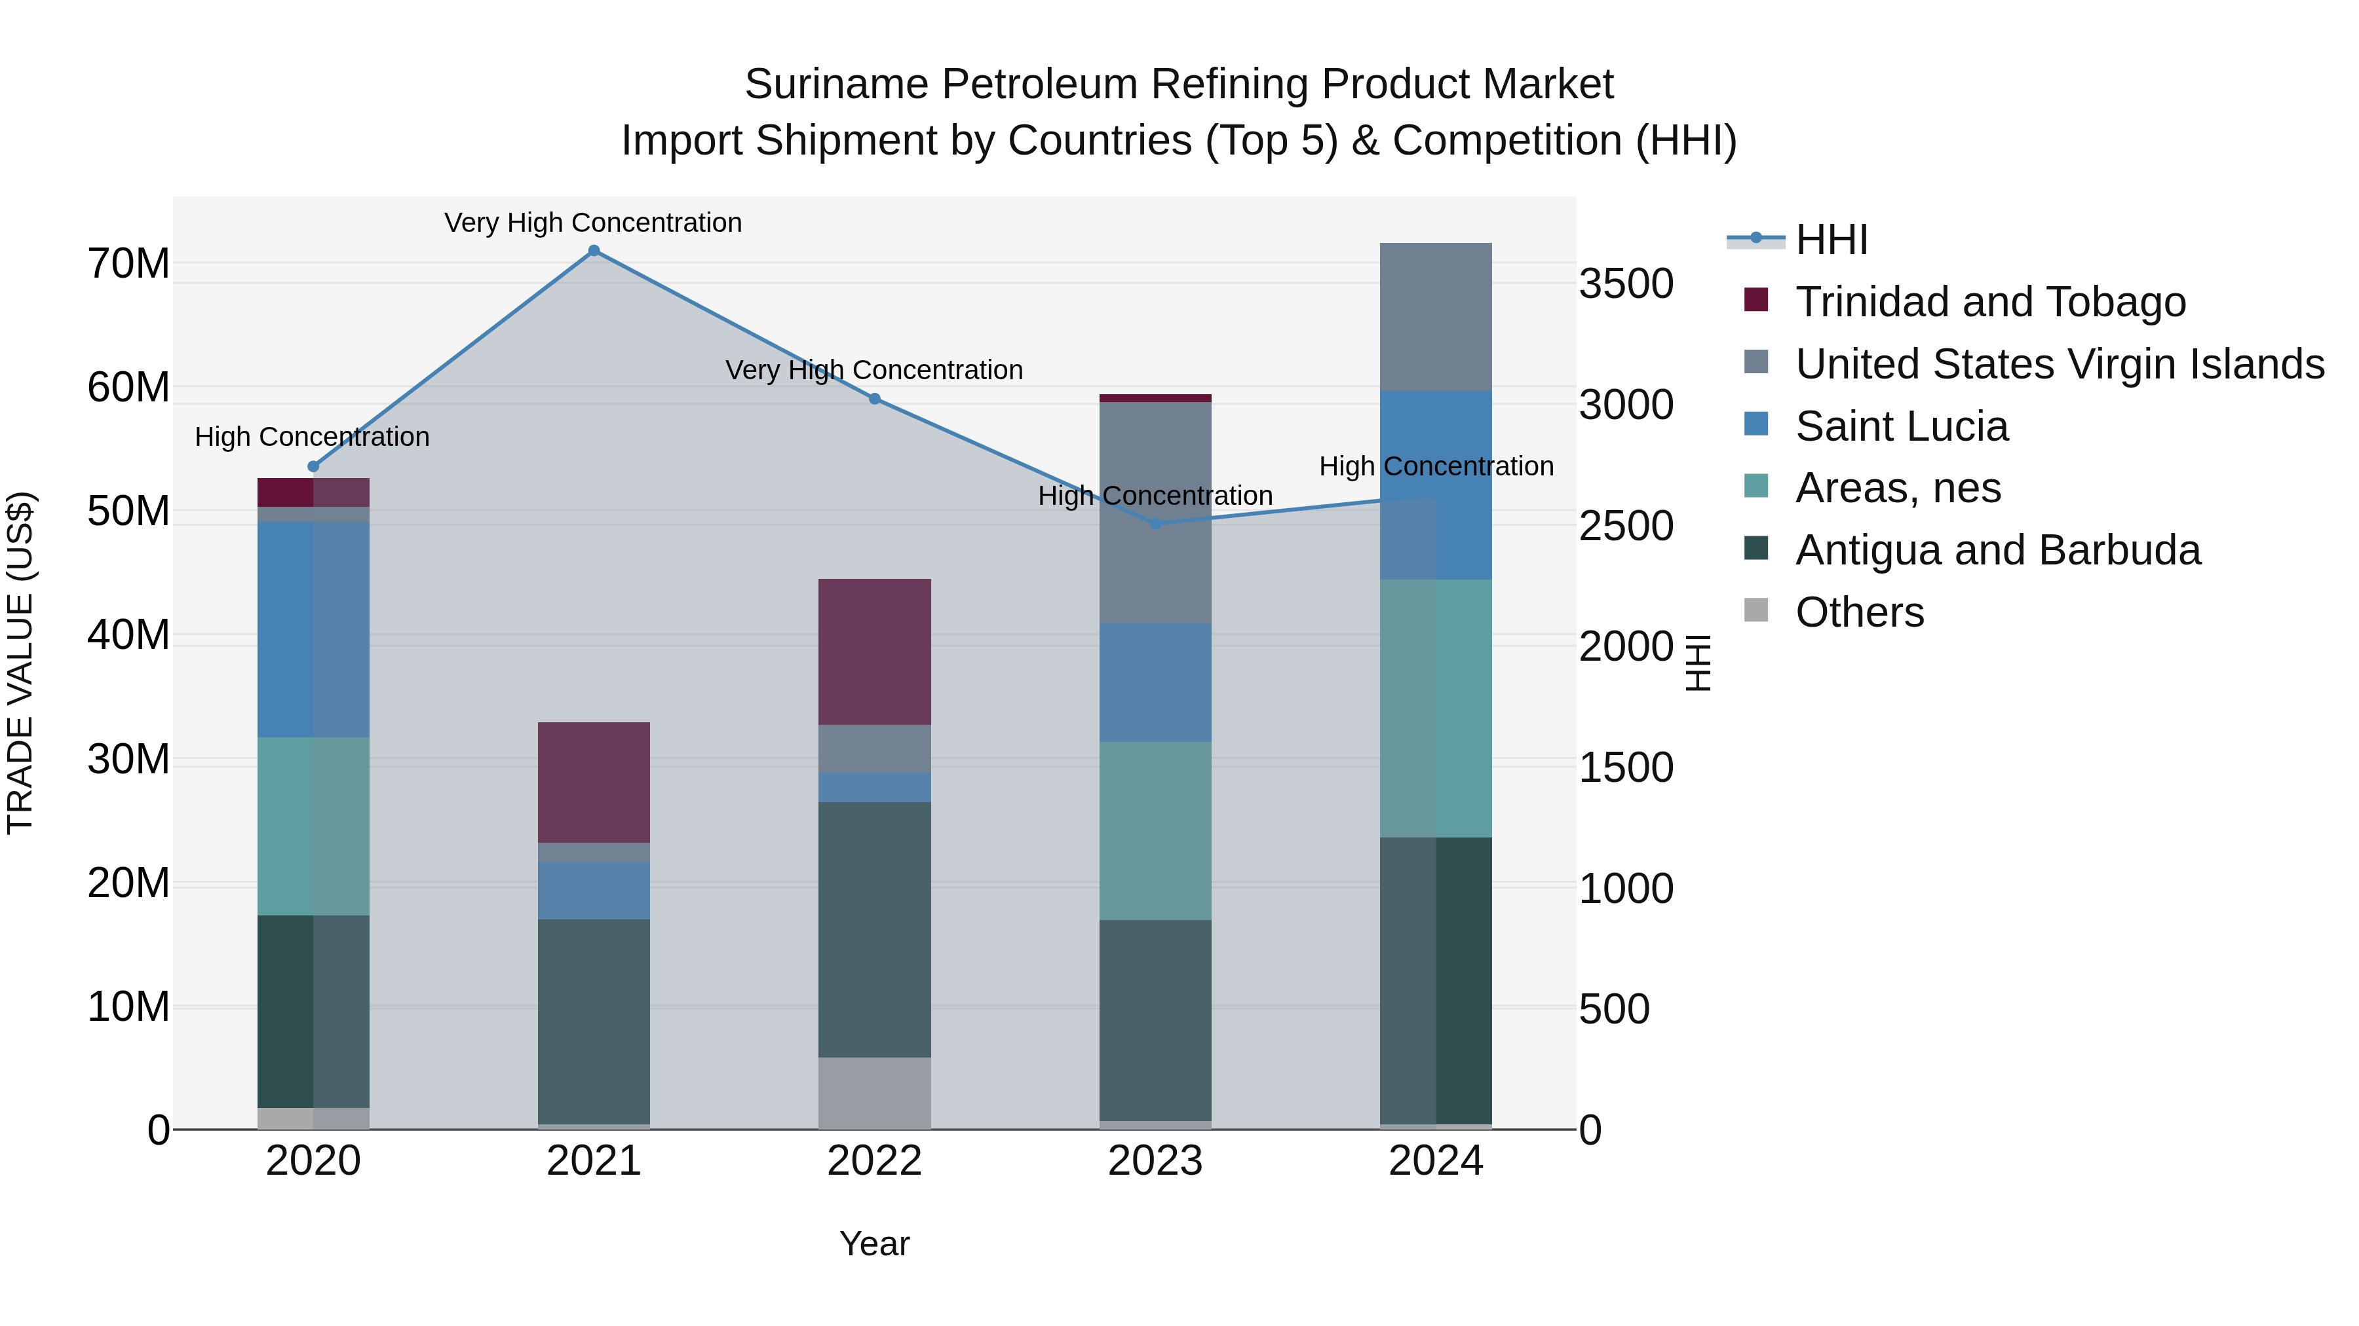The image size is (2359, 1326).
Task: Select the 2023 HHI data point
Action: pyautogui.click(x=1156, y=525)
